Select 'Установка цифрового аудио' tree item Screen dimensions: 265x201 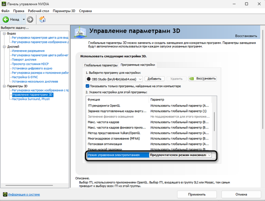point(32,68)
